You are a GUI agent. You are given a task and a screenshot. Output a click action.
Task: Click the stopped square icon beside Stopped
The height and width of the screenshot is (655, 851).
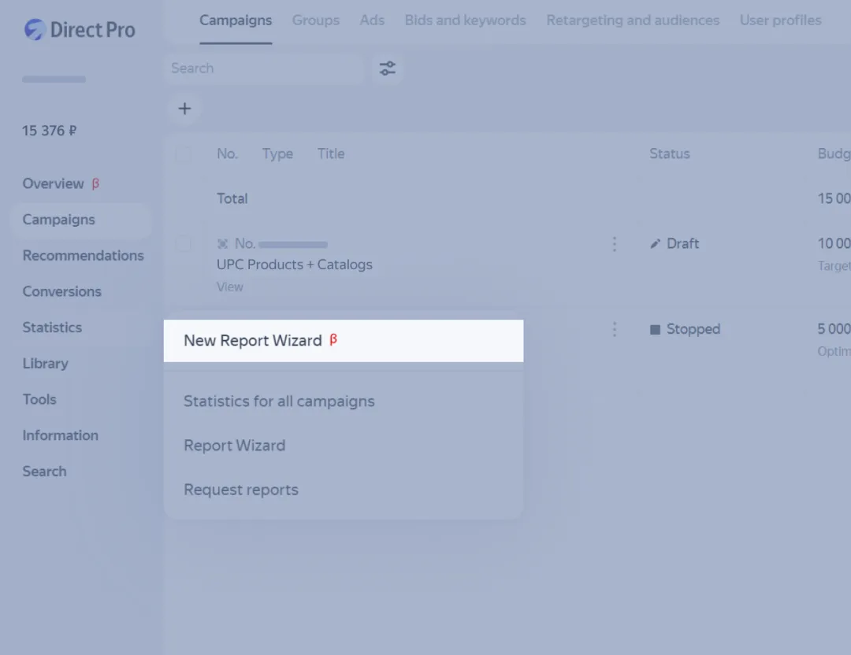(655, 330)
